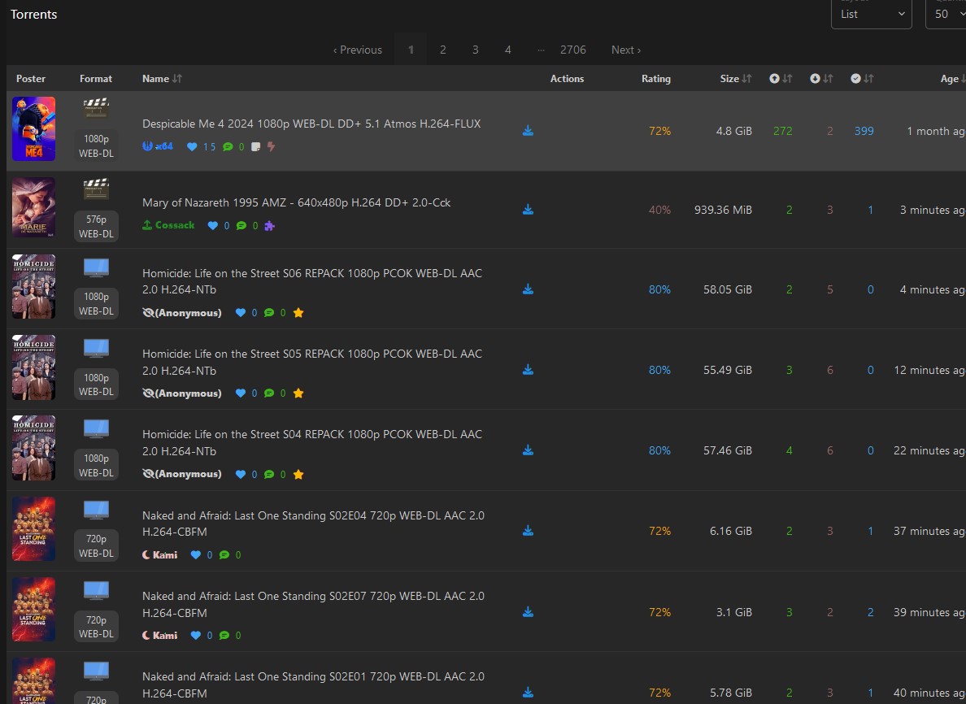Click the heart icon on Homicide S05 row
Image resolution: width=966 pixels, height=704 pixels.
point(240,393)
